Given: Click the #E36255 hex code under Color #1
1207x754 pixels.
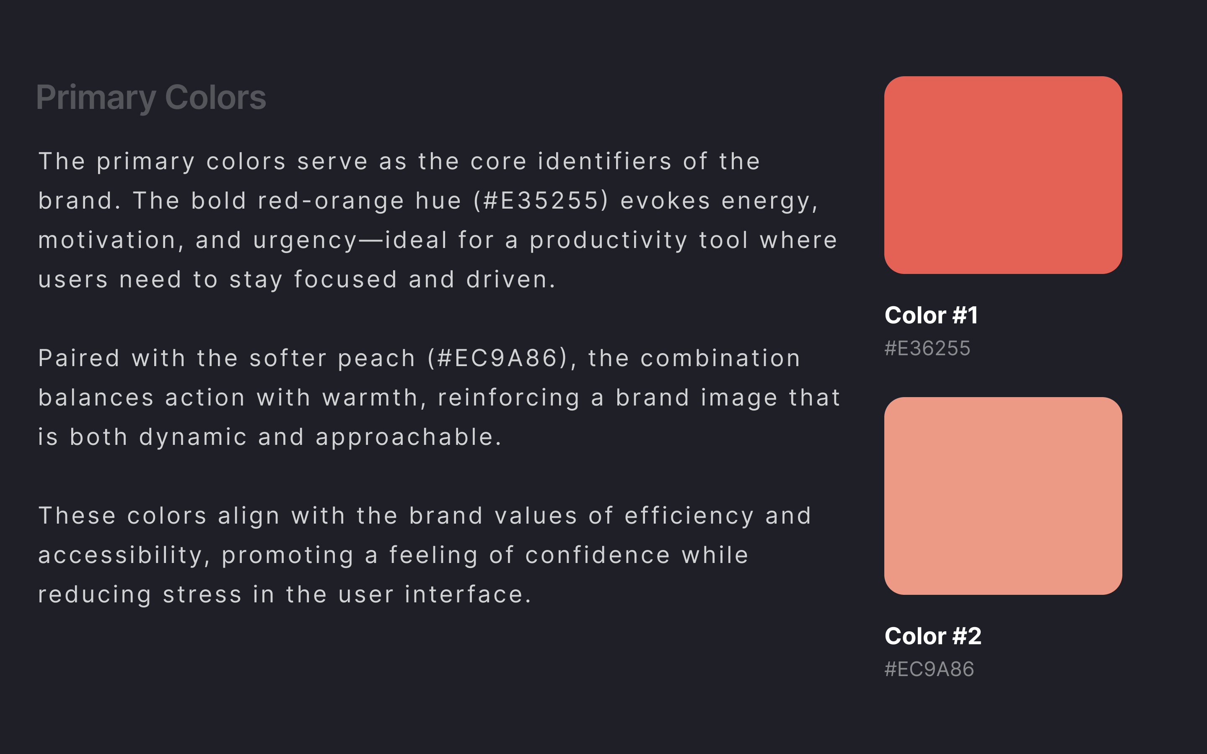Looking at the screenshot, I should click(x=927, y=348).
